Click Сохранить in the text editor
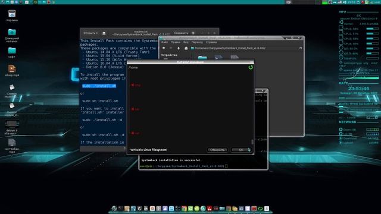The height and width of the screenshot is (214, 381). 181,33
